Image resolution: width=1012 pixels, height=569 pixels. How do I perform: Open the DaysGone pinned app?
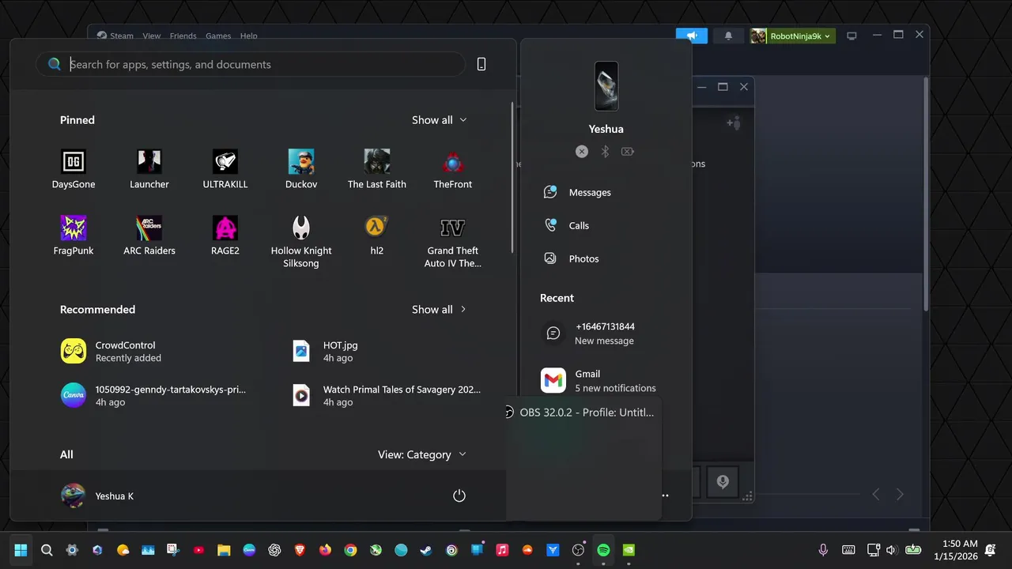[74, 169]
